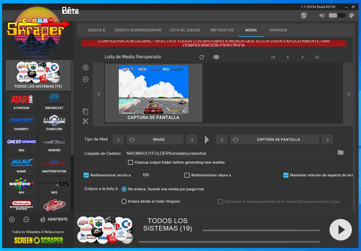Open the DIVERSOS tab
Image resolution: width=361 pixels, height=251 pixels.
point(278,30)
